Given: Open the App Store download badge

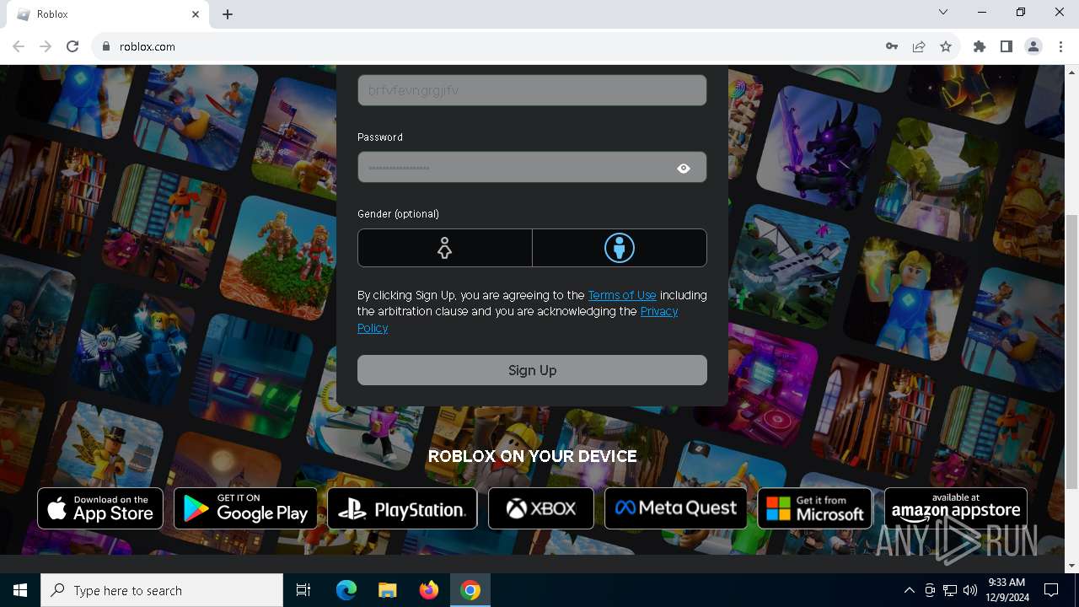Looking at the screenshot, I should point(100,508).
